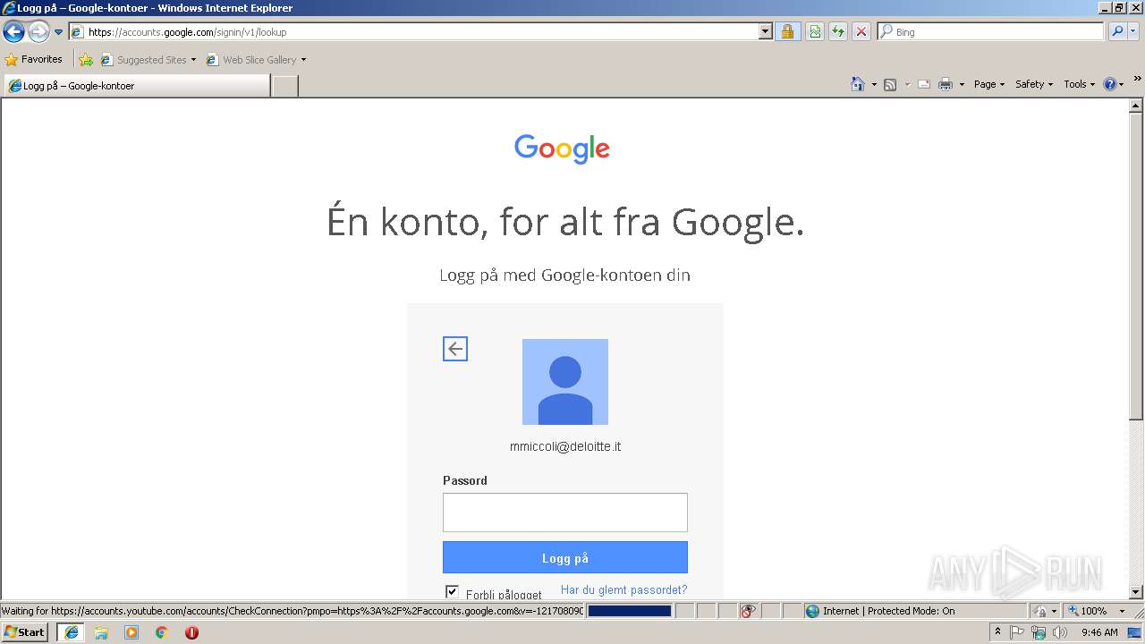The image size is (1145, 644).
Task: Select the Logg på – Google-kontoer tab
Action: click(x=137, y=86)
